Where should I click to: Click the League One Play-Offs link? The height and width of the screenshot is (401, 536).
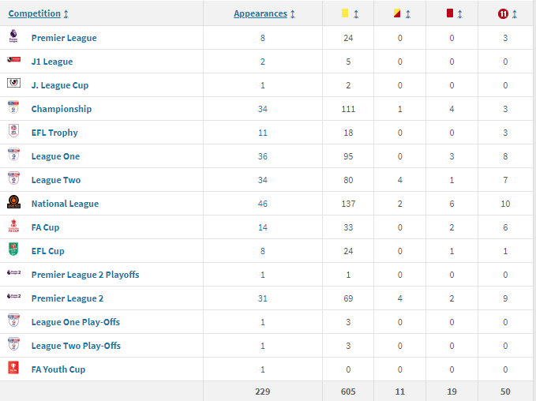click(x=76, y=322)
